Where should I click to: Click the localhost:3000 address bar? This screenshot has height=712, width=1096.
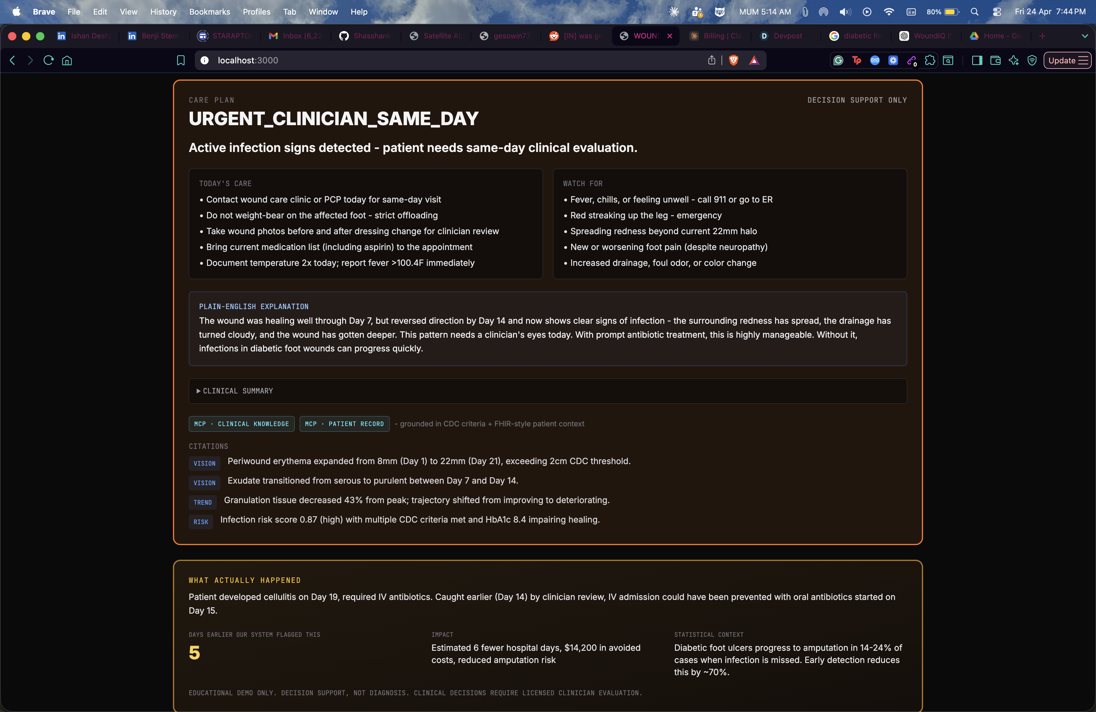coord(414,60)
